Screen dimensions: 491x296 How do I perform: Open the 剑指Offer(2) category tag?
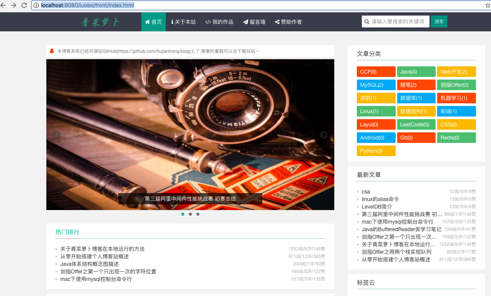tap(456, 85)
